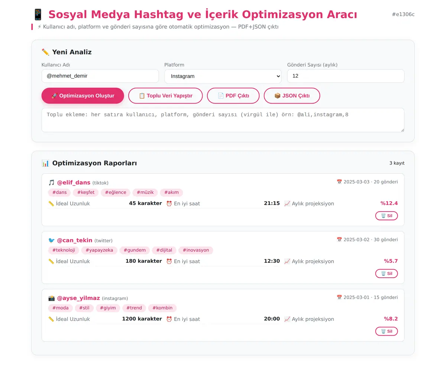Click the %5.7 monthly projection value
The image size is (446, 372).
tap(391, 261)
